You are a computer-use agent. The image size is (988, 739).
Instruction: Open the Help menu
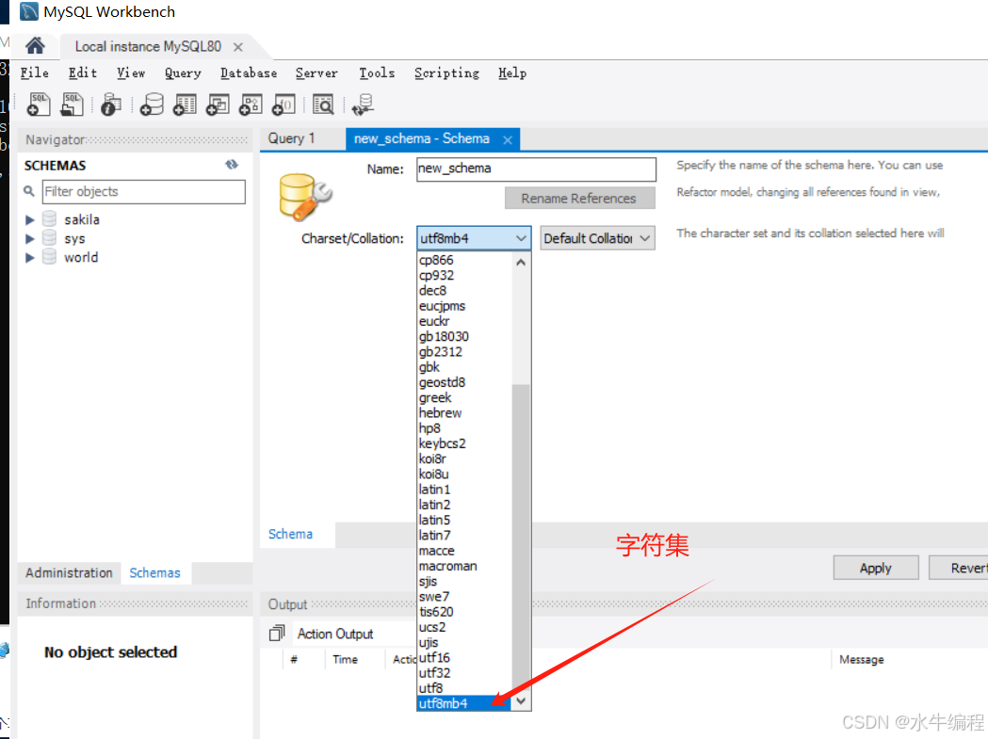tap(512, 73)
